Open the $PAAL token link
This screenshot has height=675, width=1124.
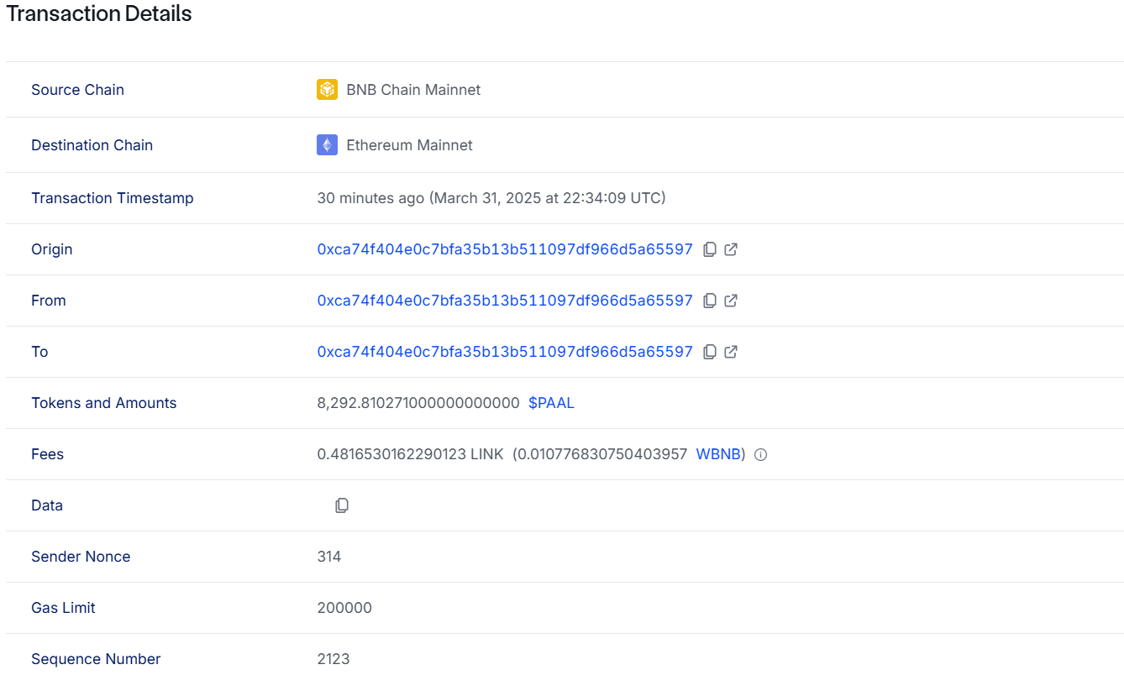(x=551, y=403)
